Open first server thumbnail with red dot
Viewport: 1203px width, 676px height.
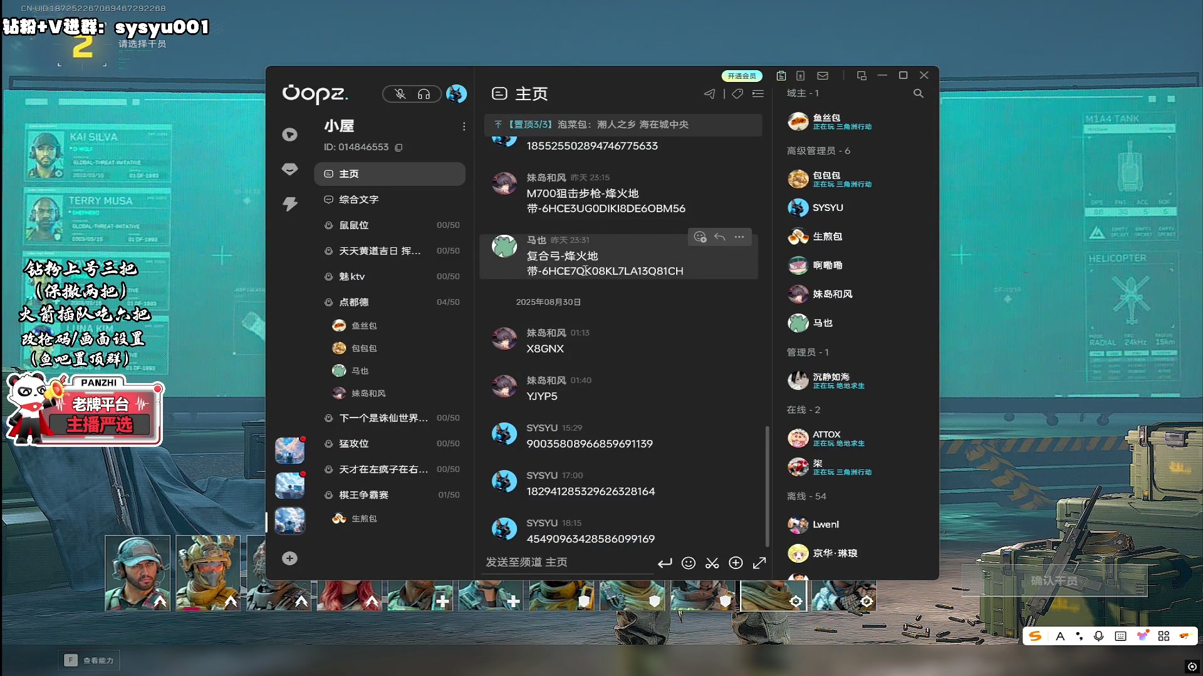click(x=290, y=451)
